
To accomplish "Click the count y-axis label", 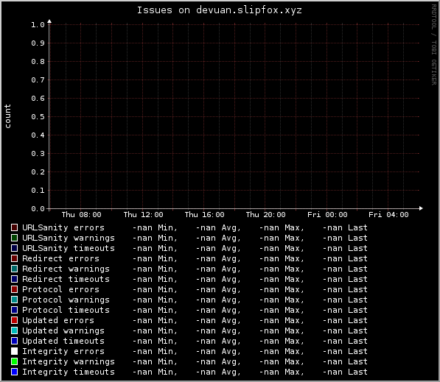I will [7, 116].
